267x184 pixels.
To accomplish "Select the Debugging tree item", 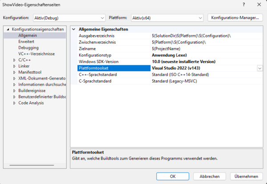I will (28, 48).
